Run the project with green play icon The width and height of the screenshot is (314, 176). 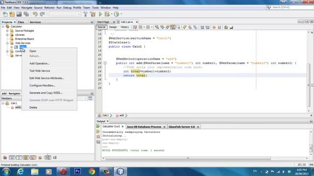pyautogui.click(x=100, y=14)
